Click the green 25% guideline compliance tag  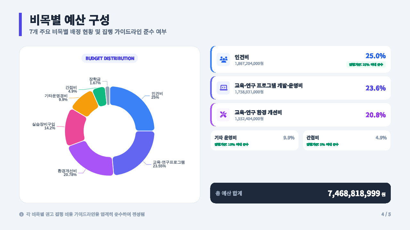click(366, 65)
